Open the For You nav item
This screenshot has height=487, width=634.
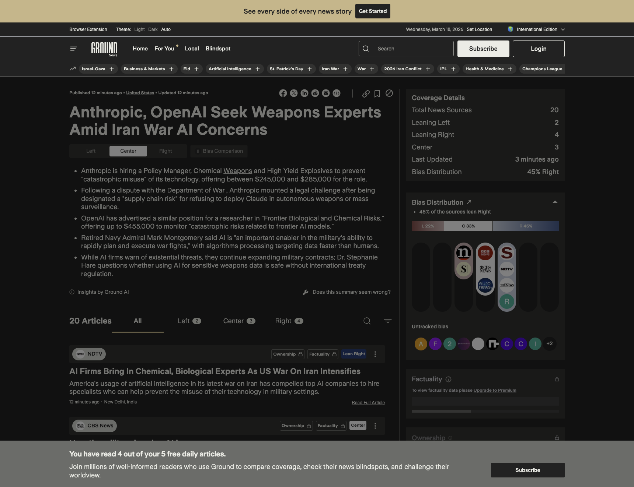[x=164, y=49]
